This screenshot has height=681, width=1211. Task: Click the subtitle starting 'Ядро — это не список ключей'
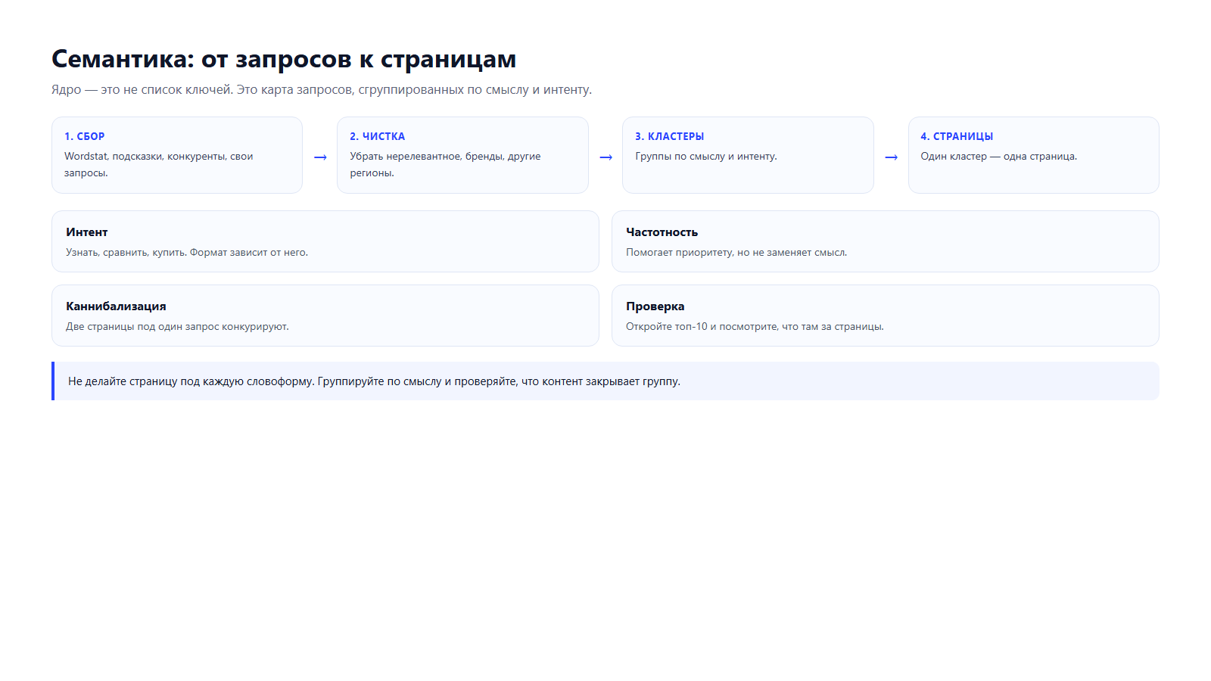(322, 89)
